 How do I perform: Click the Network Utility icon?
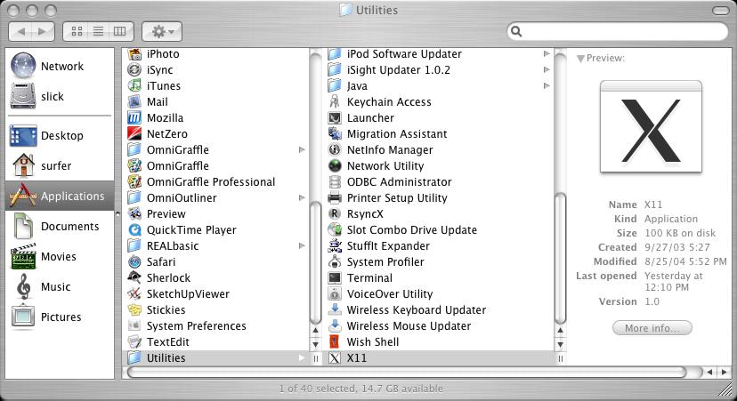click(335, 166)
